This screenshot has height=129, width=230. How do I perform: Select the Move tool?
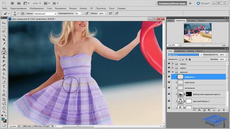pyautogui.click(x=4, y=23)
